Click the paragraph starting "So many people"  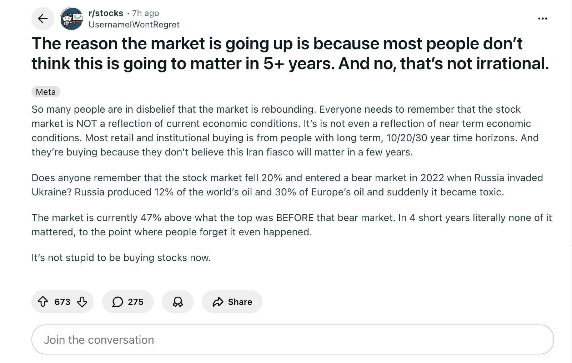(285, 131)
